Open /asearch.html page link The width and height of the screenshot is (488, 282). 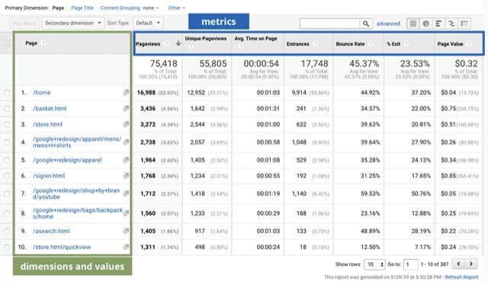click(51, 231)
